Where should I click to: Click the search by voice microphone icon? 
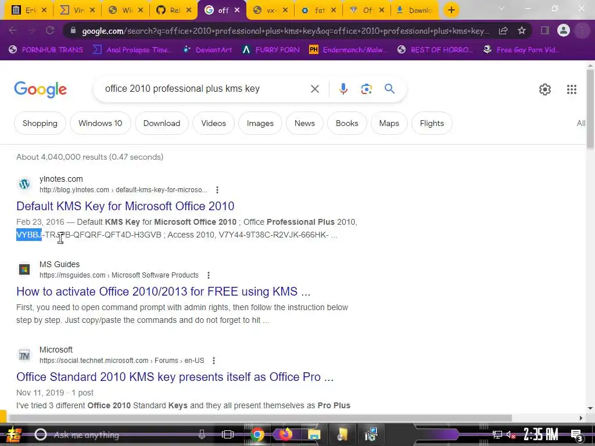pos(343,89)
